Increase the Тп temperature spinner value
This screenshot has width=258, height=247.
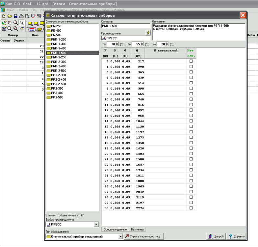117,43
